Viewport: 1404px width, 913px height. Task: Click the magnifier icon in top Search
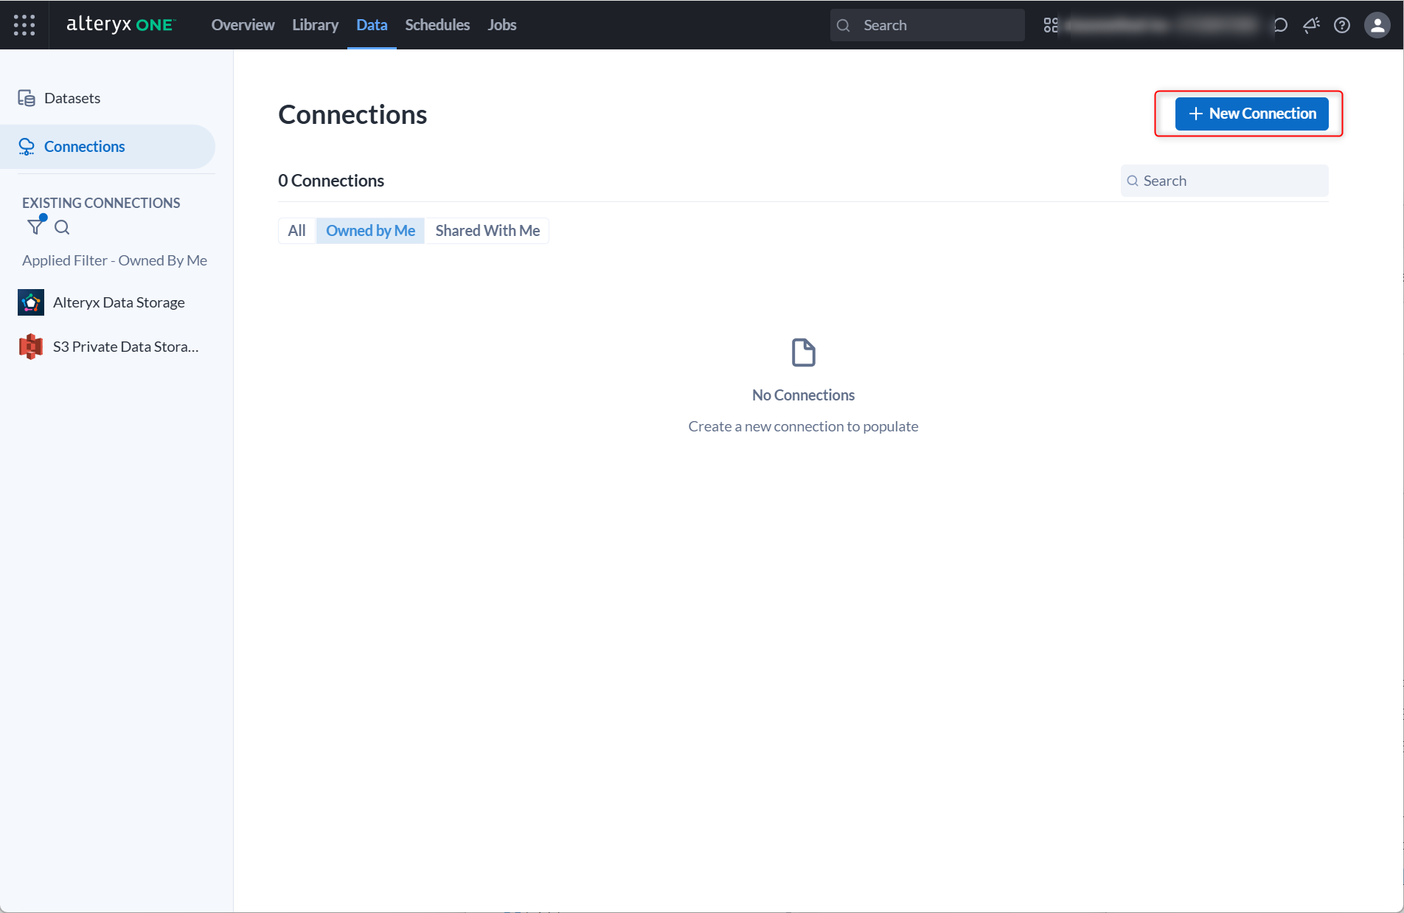point(844,26)
